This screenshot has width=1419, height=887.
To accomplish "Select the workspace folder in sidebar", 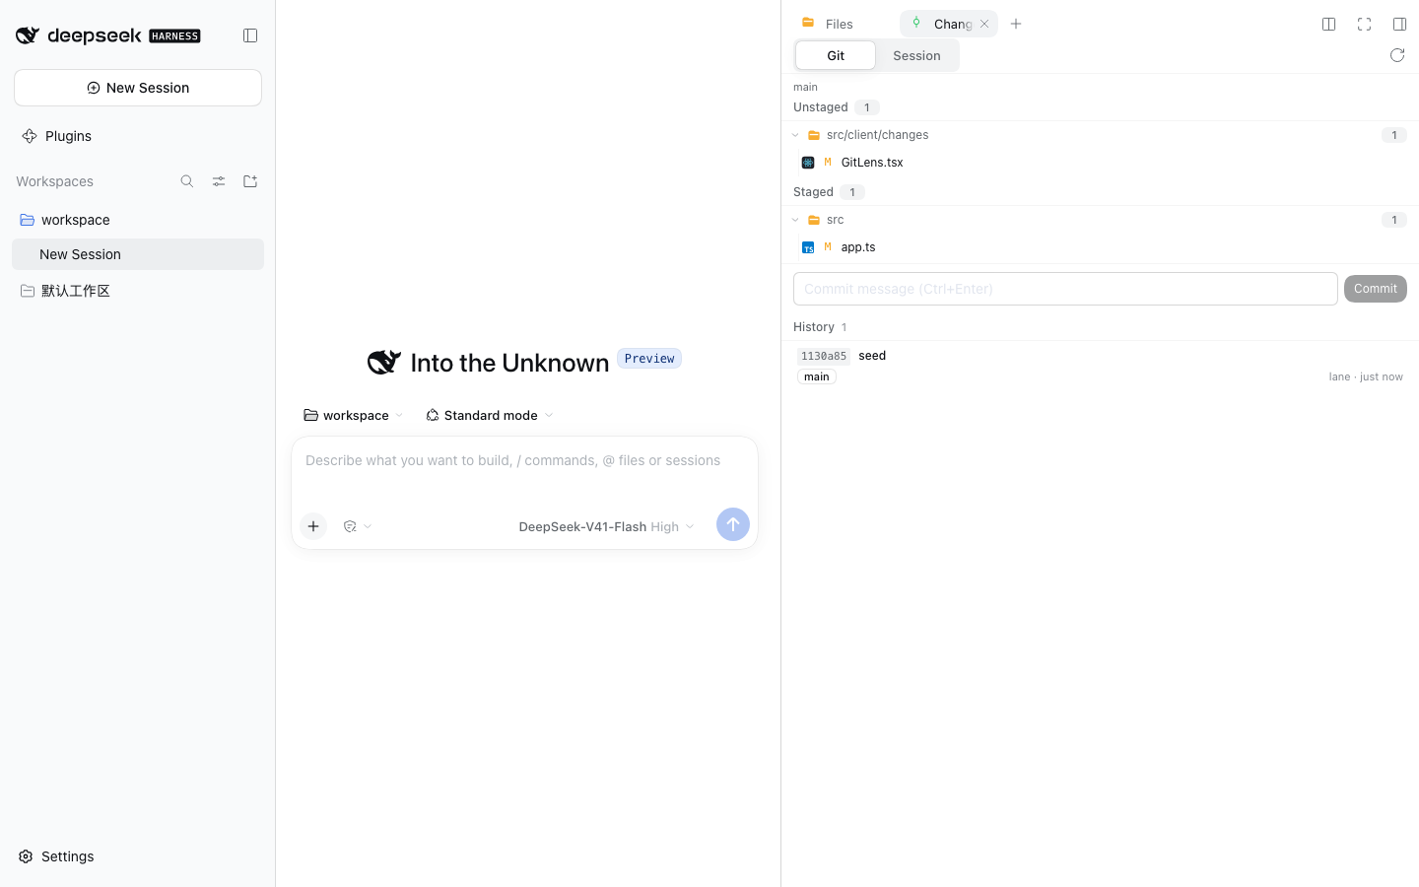I will (x=138, y=220).
